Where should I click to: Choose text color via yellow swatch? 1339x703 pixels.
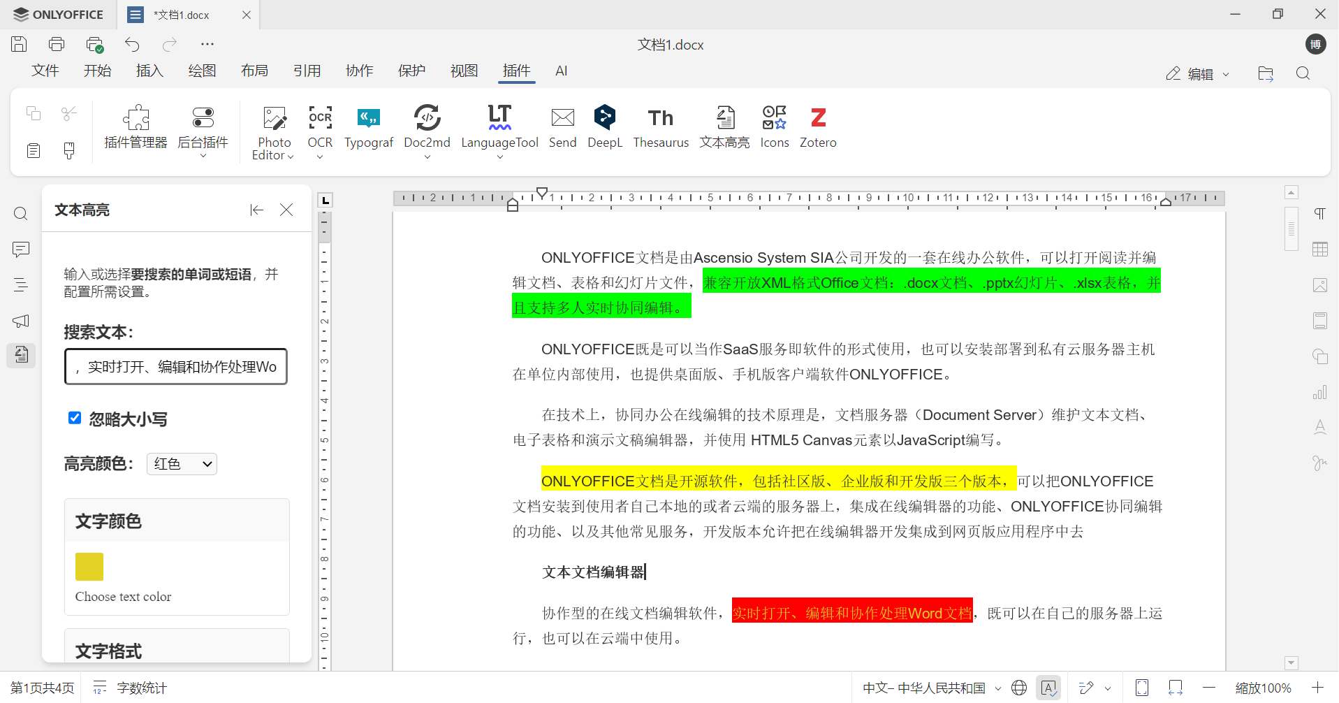(x=89, y=567)
